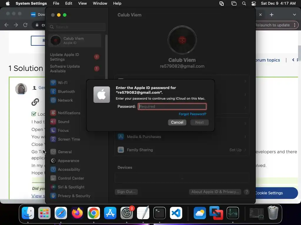Click the help question mark button

pos(247,192)
